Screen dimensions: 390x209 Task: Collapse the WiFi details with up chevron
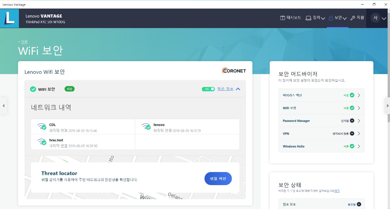[238, 89]
